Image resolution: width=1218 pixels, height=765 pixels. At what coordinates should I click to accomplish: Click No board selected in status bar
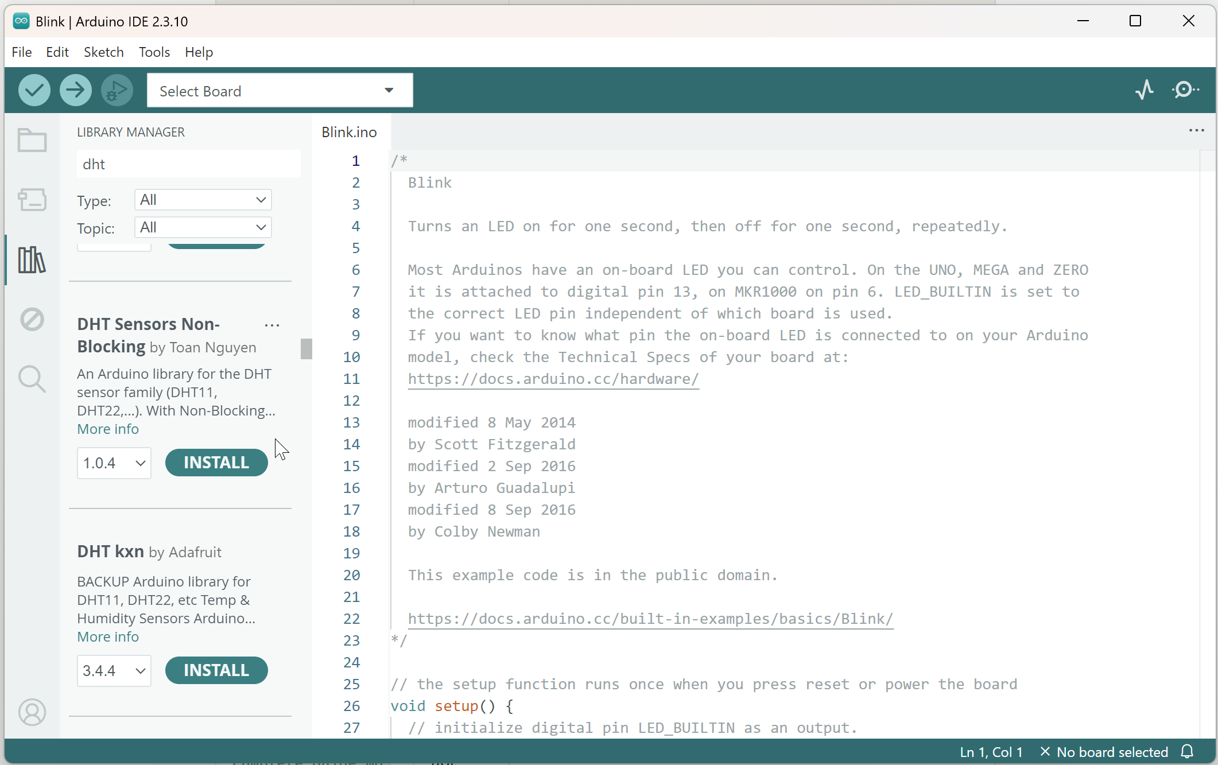coord(1104,752)
